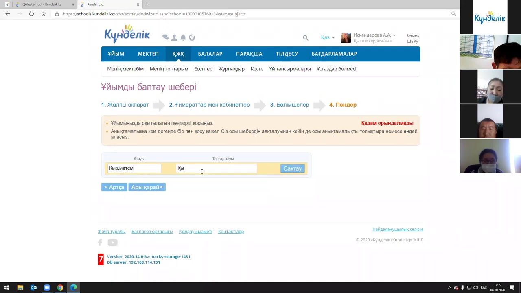Image resolution: width=521 pixels, height=293 pixels.
Task: Reload the page with the Refresh icon
Action: point(31,14)
